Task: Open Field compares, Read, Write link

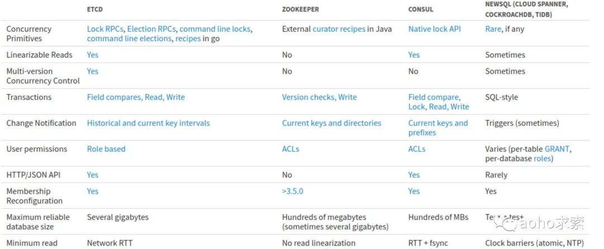Action: [135, 97]
